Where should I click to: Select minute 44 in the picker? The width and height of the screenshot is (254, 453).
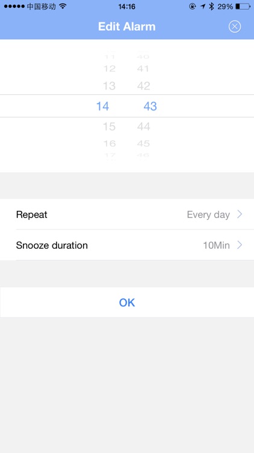click(x=143, y=126)
